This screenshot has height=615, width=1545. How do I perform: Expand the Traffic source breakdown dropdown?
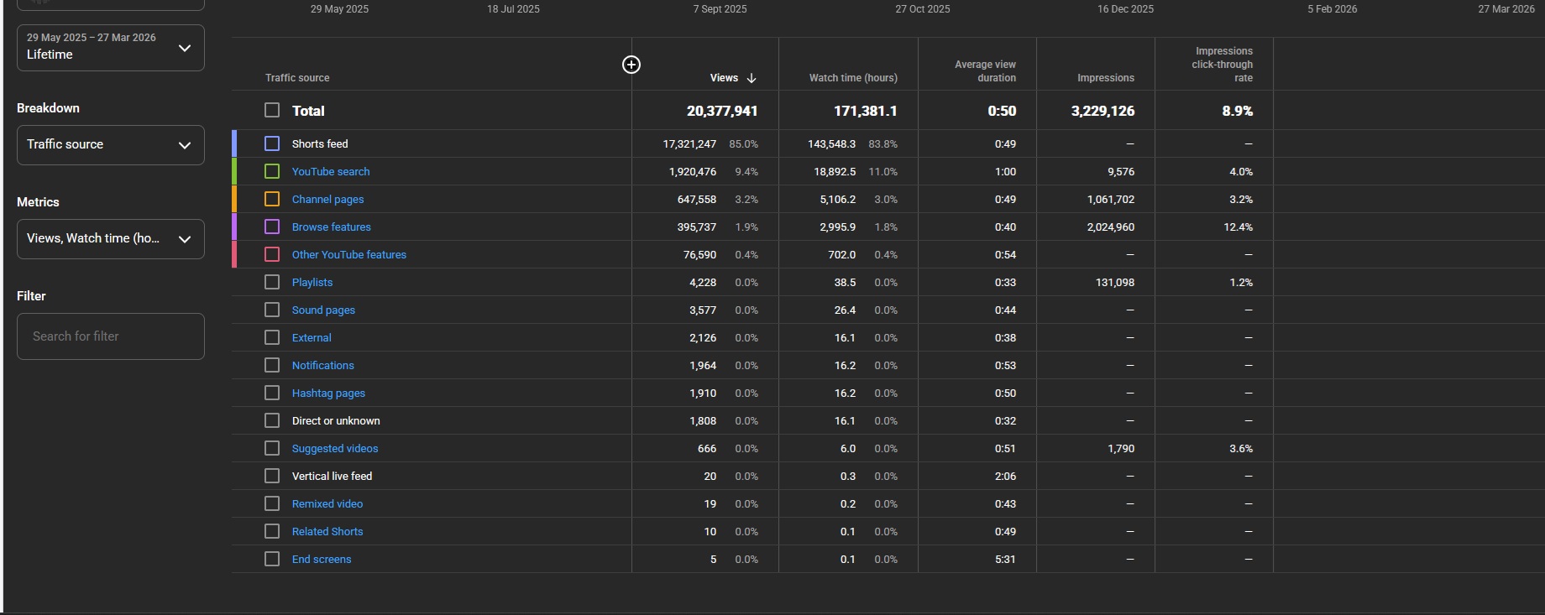110,145
